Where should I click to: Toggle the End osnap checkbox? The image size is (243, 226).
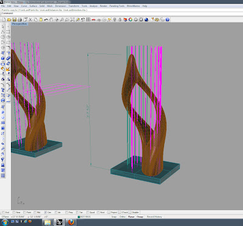3,213
